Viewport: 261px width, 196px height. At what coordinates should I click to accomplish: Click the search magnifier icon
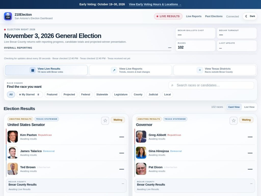(x=172, y=85)
